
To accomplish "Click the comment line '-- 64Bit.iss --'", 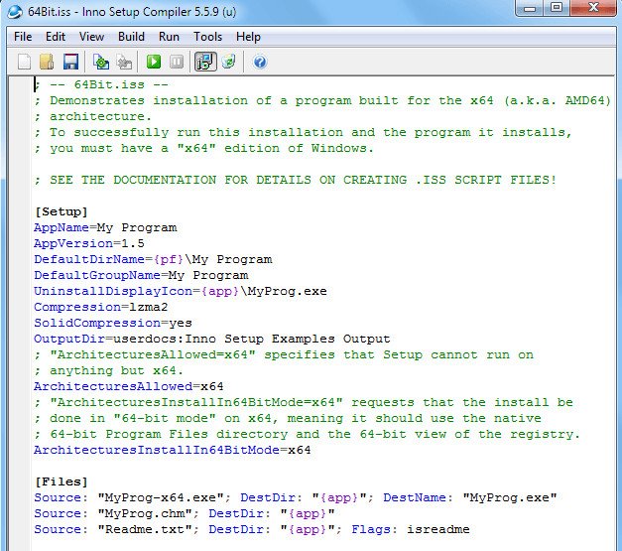I will coord(101,84).
